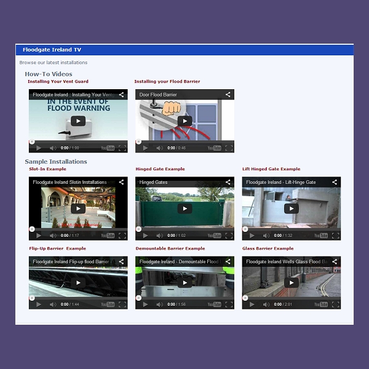Mute the Vent Guard video volume

point(53,148)
